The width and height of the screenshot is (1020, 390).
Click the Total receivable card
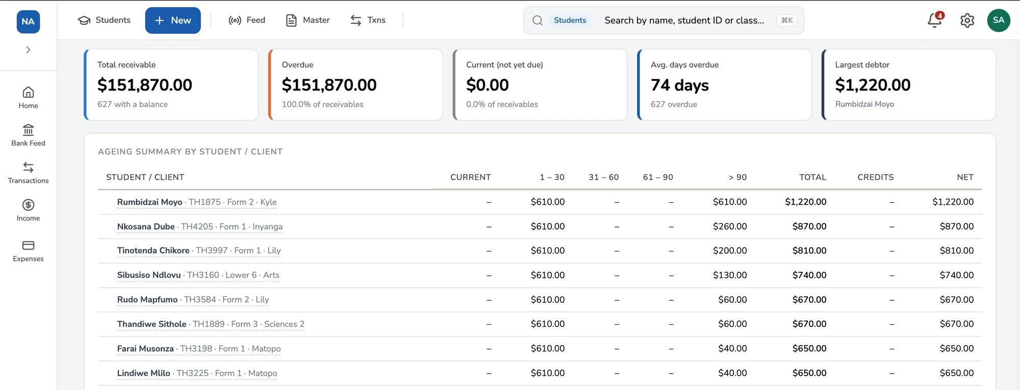(171, 85)
